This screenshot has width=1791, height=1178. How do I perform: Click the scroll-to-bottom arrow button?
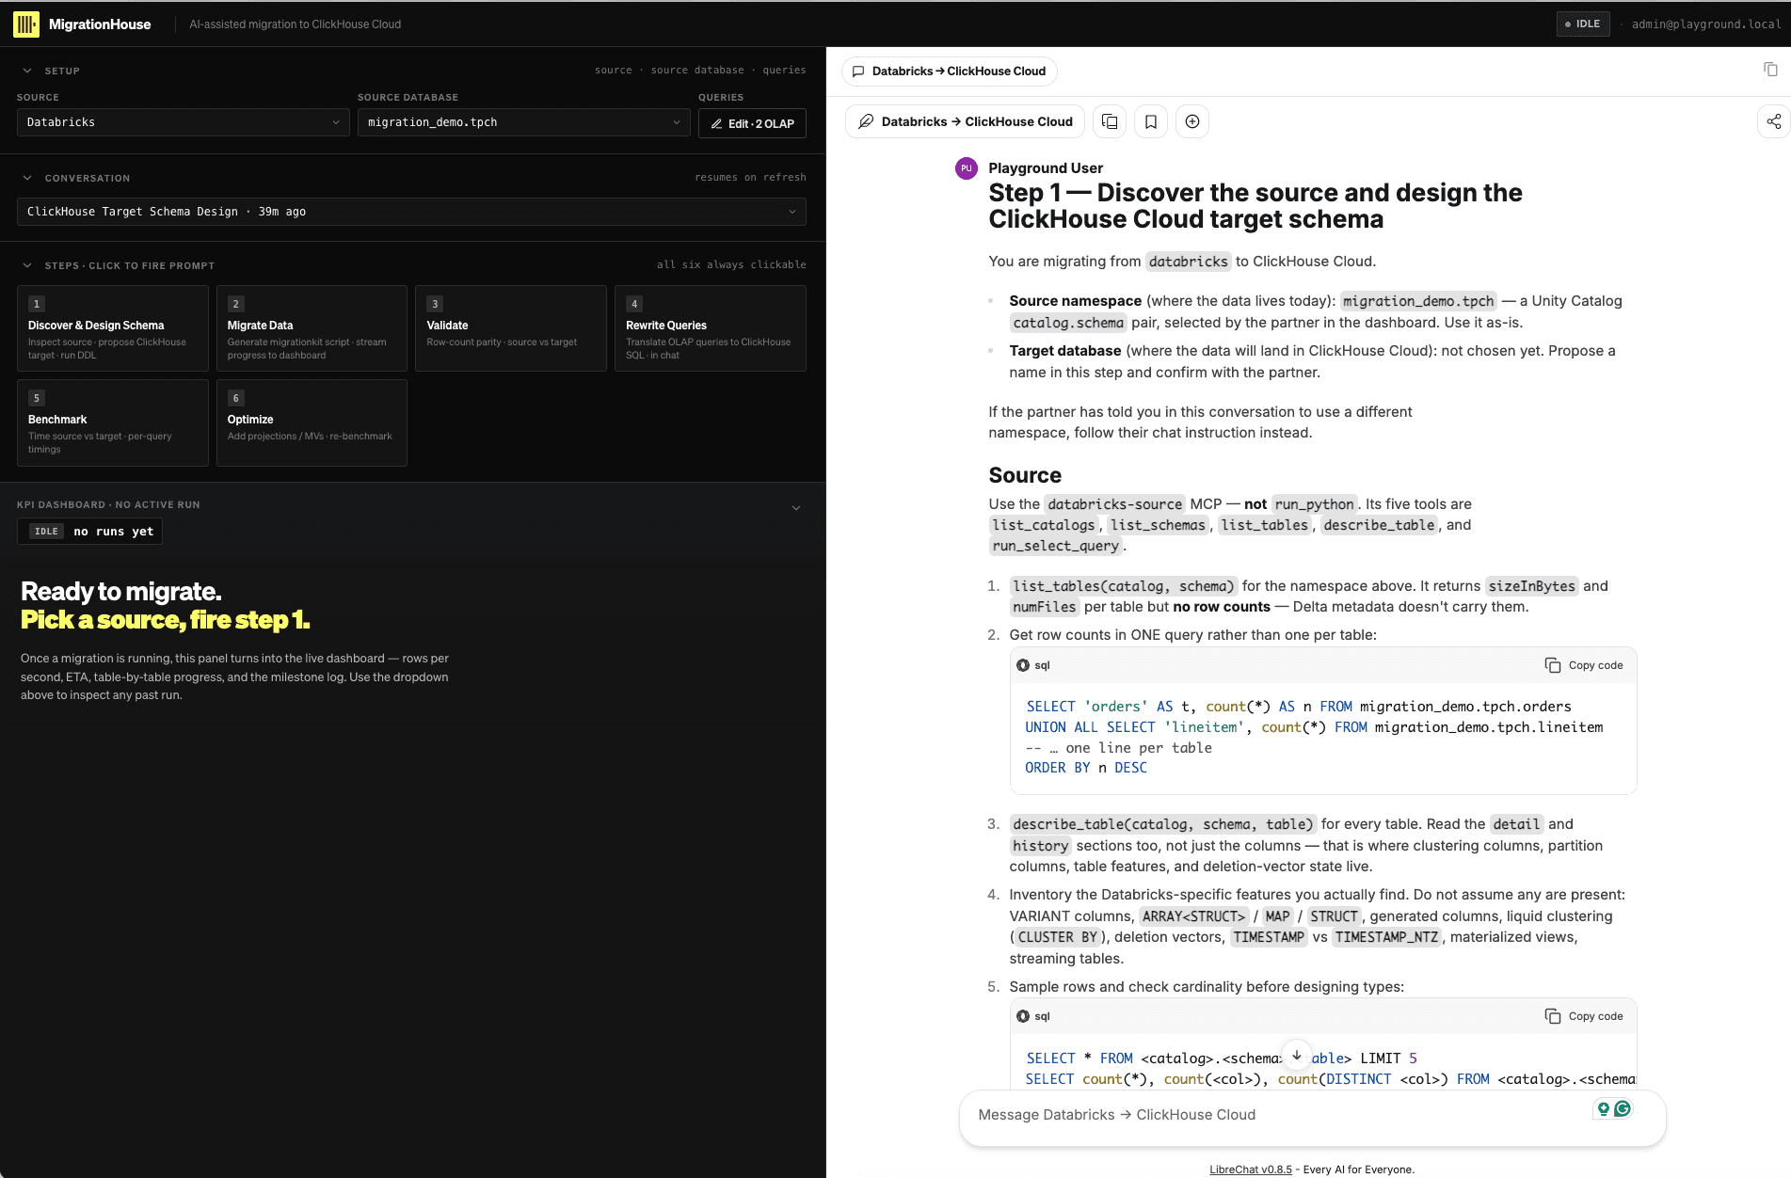[x=1297, y=1056]
